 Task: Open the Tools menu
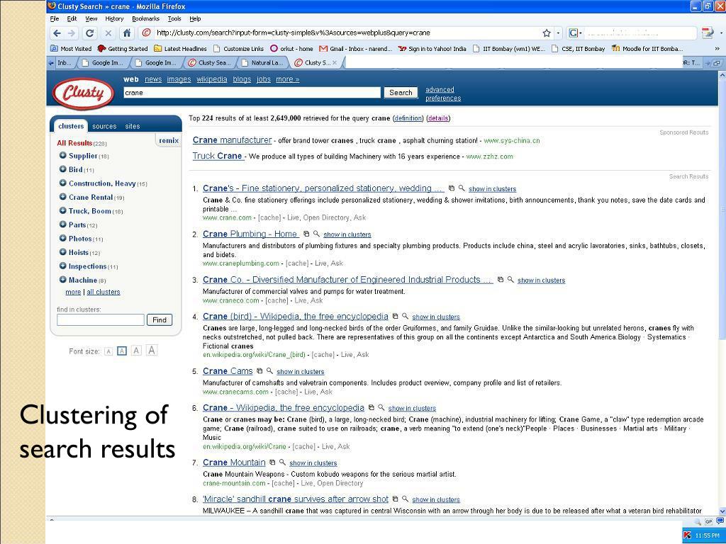(174, 18)
